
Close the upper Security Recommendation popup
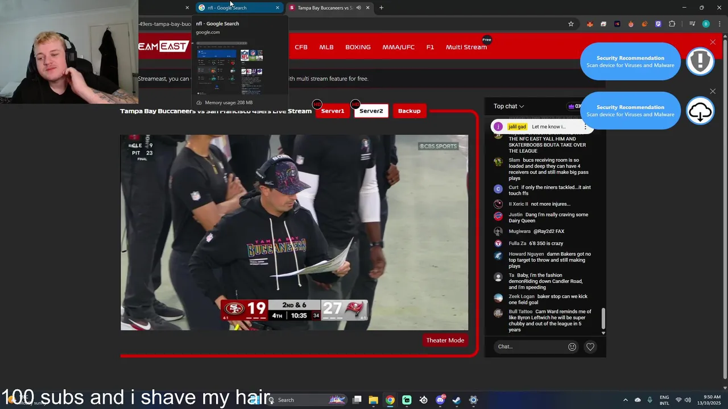tap(713, 42)
